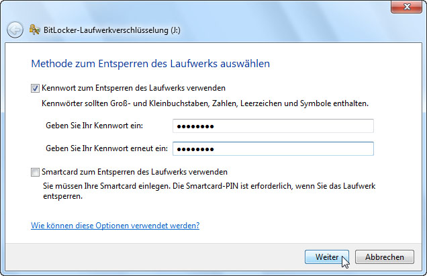Uncheck the Kennwort zum Entsperren checkbox
427x276 pixels.
(35, 88)
